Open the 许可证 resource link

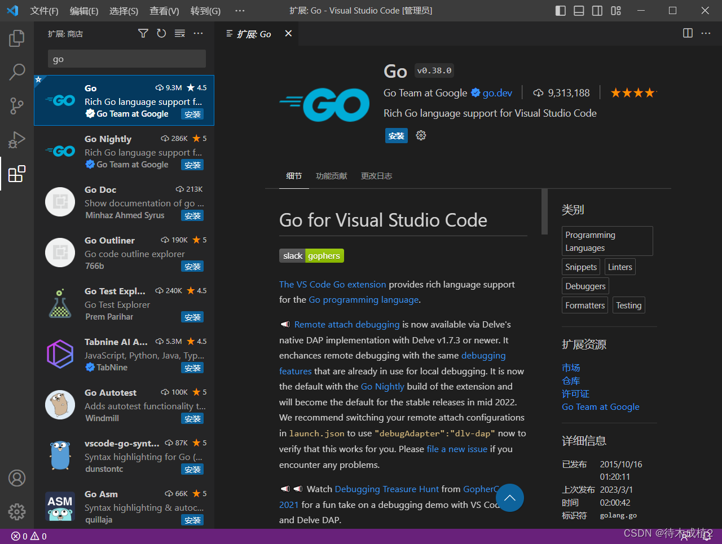(x=575, y=393)
